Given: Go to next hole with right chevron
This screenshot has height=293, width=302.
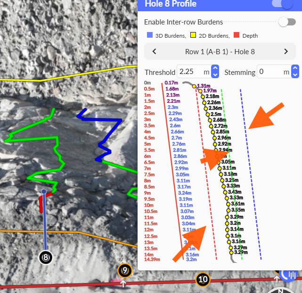Looking at the screenshot, I should click(286, 51).
